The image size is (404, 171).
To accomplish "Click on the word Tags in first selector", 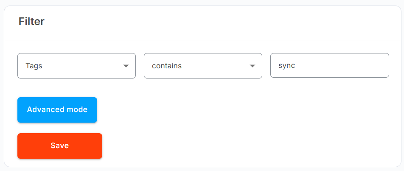I will 34,66.
